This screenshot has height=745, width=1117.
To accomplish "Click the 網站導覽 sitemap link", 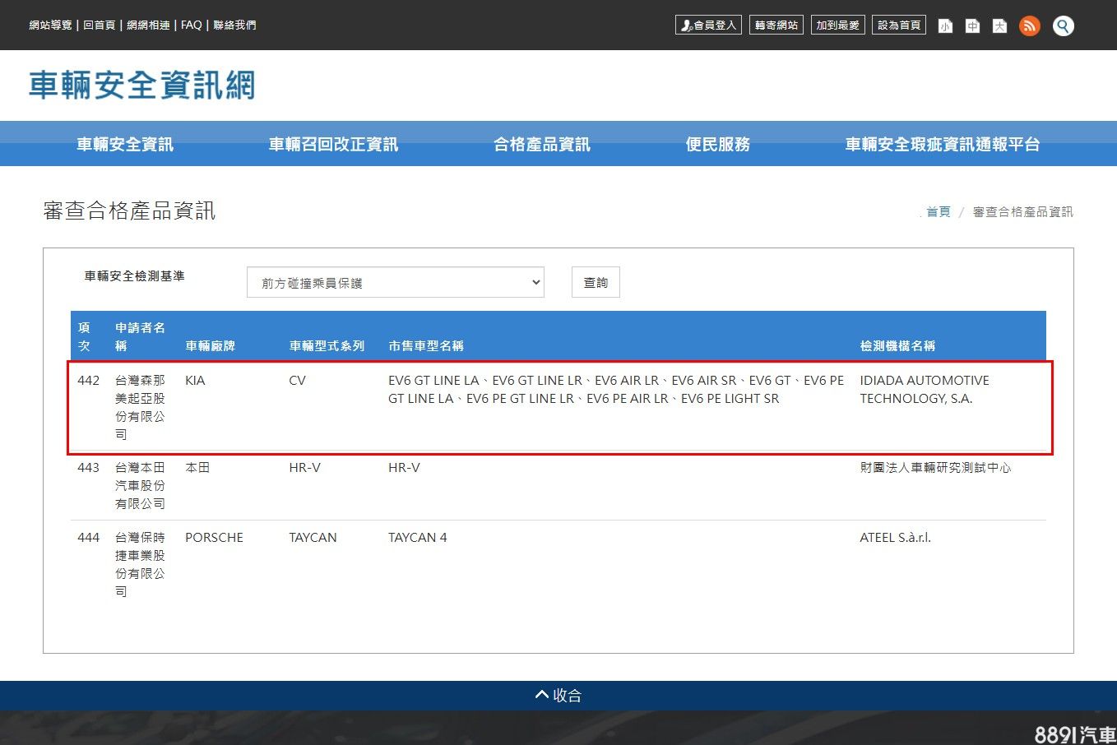I will [51, 25].
